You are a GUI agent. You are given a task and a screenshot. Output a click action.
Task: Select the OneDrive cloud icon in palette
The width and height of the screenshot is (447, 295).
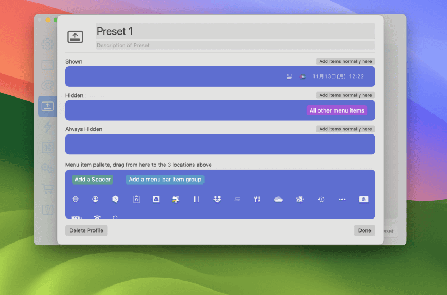point(278,200)
